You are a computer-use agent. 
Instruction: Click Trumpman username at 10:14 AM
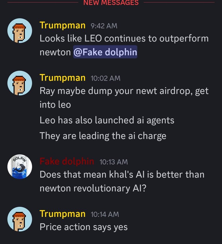point(62,214)
